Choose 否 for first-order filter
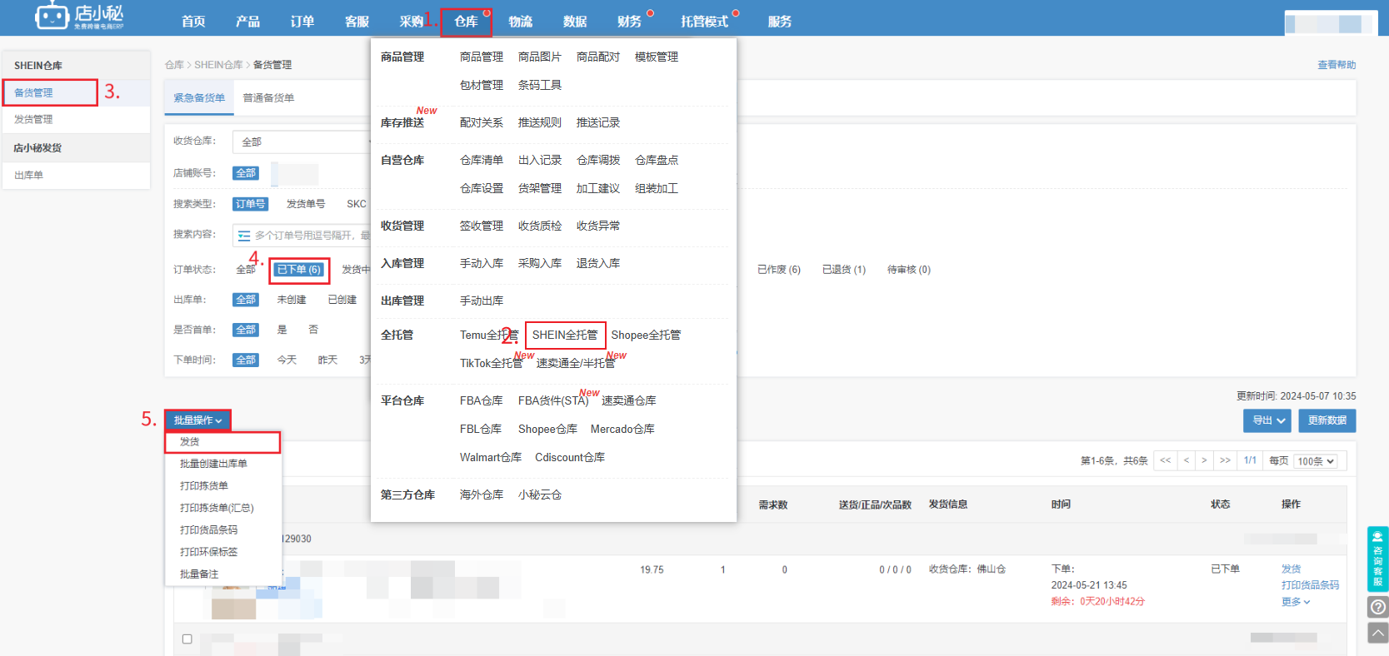 click(x=313, y=330)
